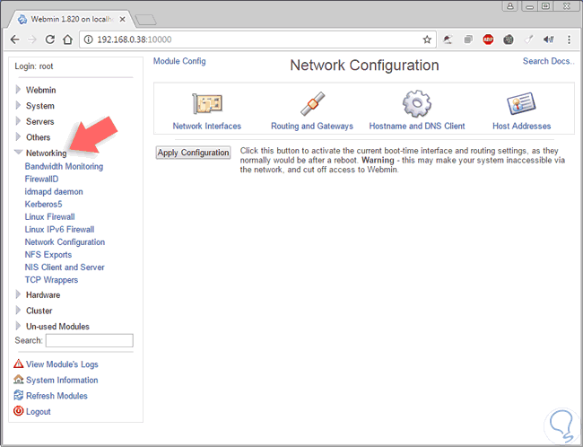583x447 pixels.
Task: Click the red power icon beside Logout
Action: click(18, 411)
